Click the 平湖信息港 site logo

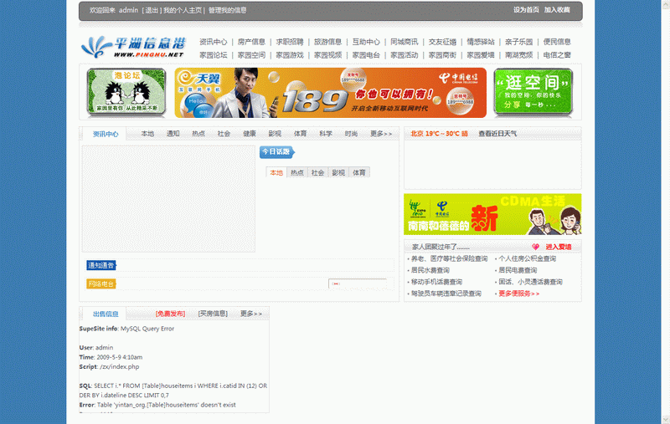pos(134,47)
